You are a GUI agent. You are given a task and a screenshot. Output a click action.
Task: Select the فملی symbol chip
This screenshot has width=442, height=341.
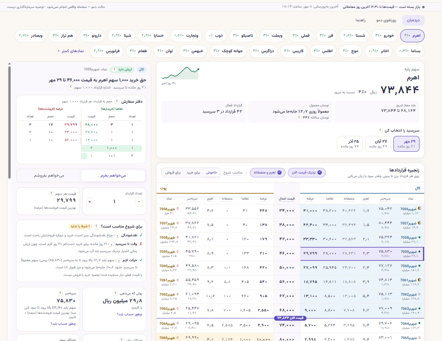click(301, 36)
